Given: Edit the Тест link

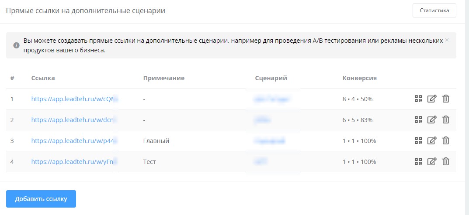Looking at the screenshot, I should point(432,162).
